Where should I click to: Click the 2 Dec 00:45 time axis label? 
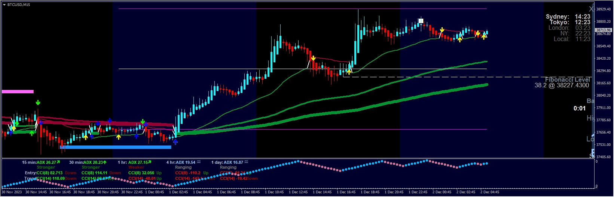442,192
